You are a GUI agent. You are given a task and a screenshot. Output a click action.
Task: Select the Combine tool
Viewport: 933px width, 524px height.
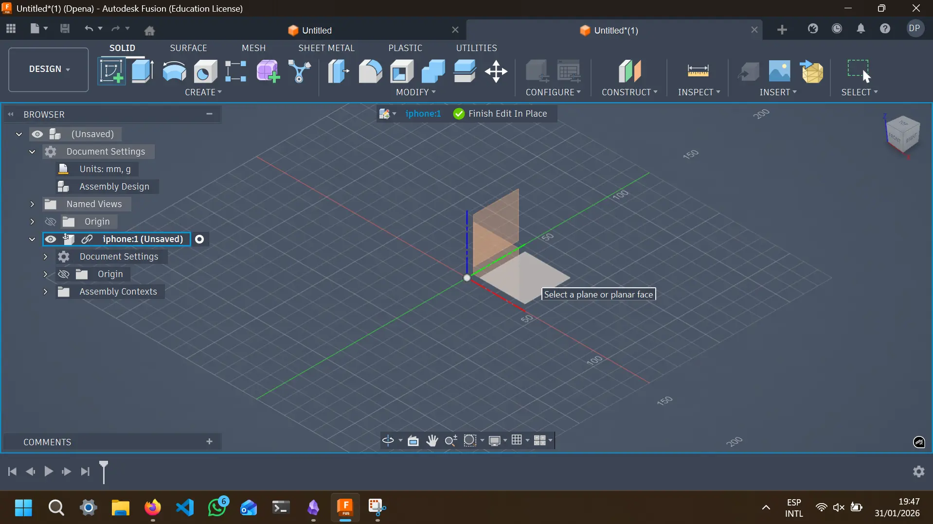tap(433, 71)
